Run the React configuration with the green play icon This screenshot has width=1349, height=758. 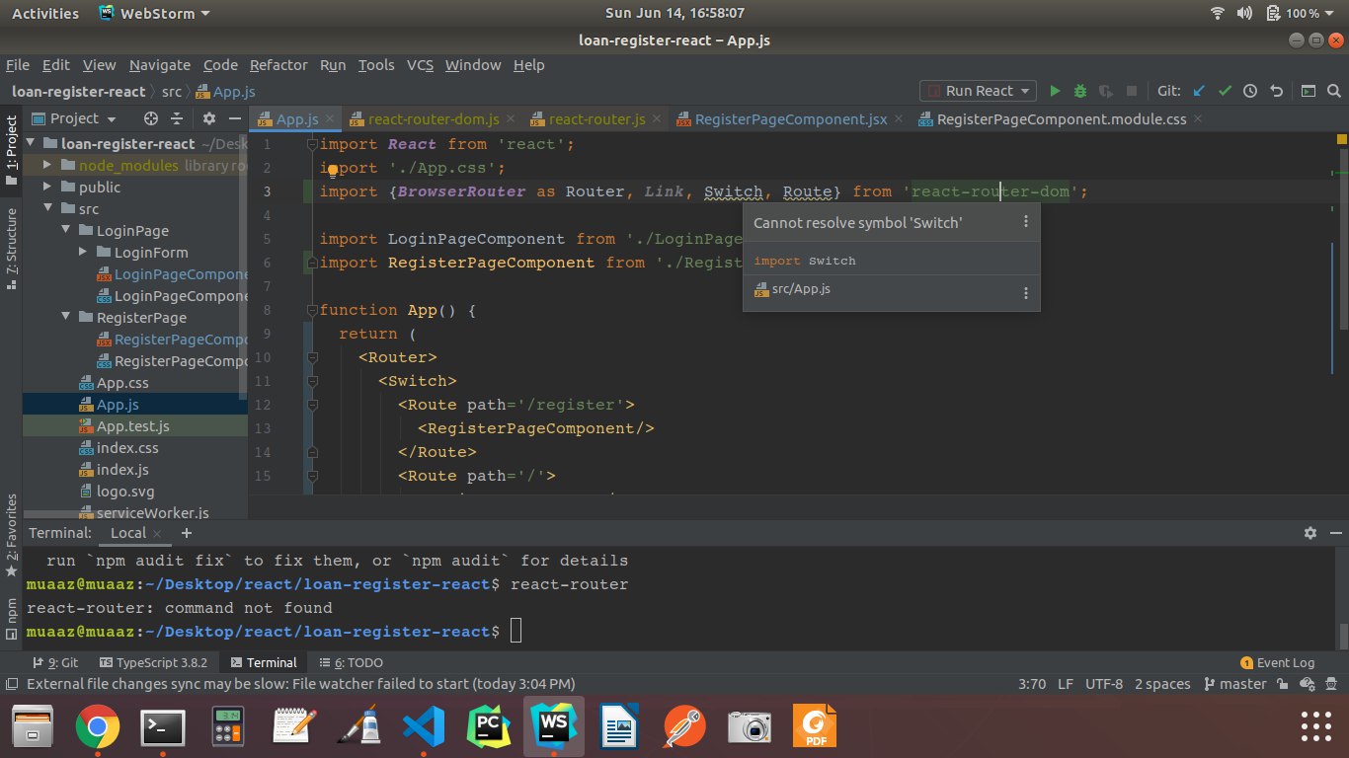pos(1055,91)
